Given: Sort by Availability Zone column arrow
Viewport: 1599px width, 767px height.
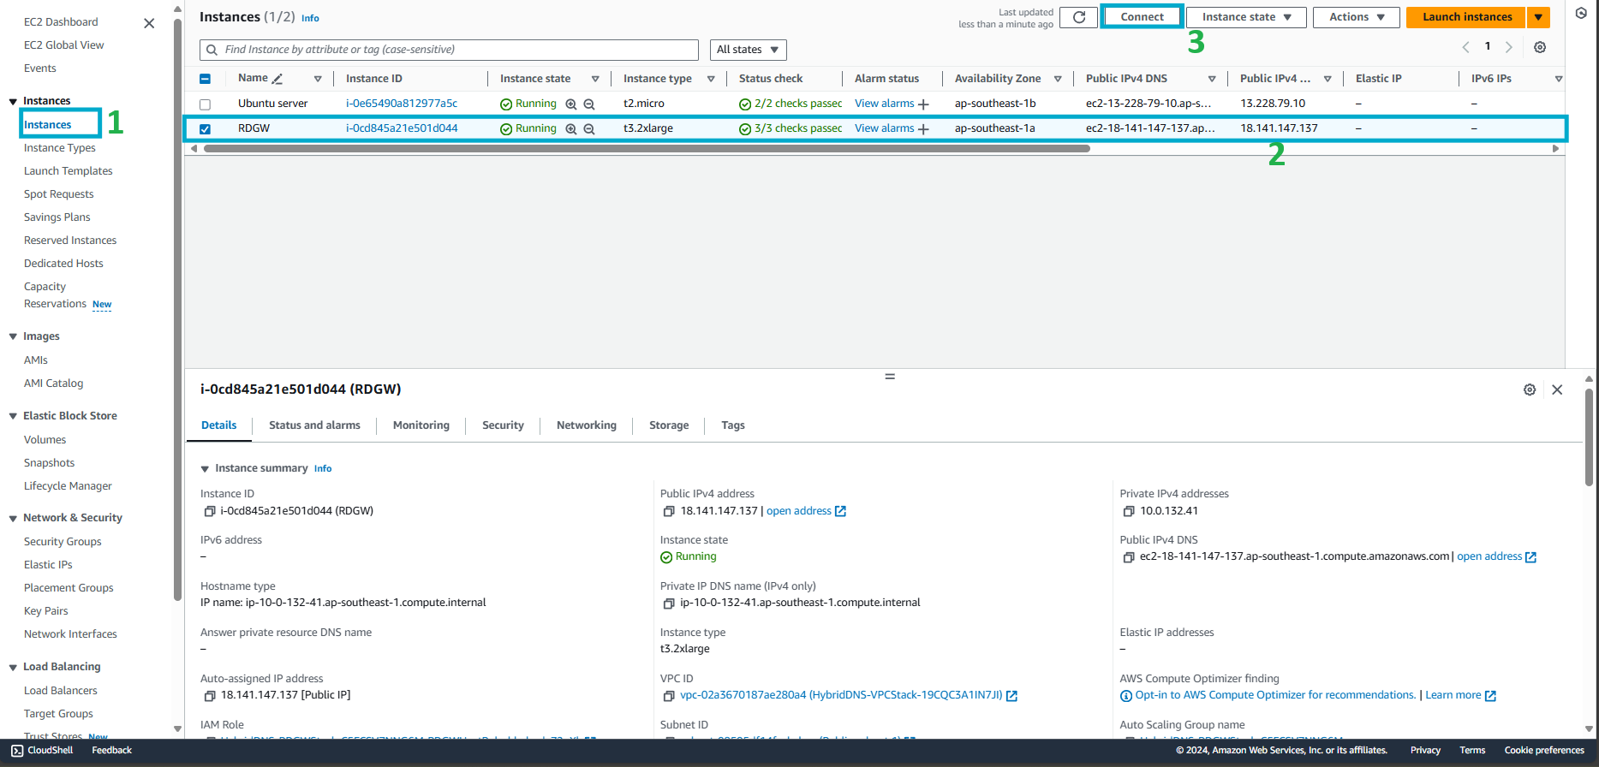Looking at the screenshot, I should pos(1058,79).
